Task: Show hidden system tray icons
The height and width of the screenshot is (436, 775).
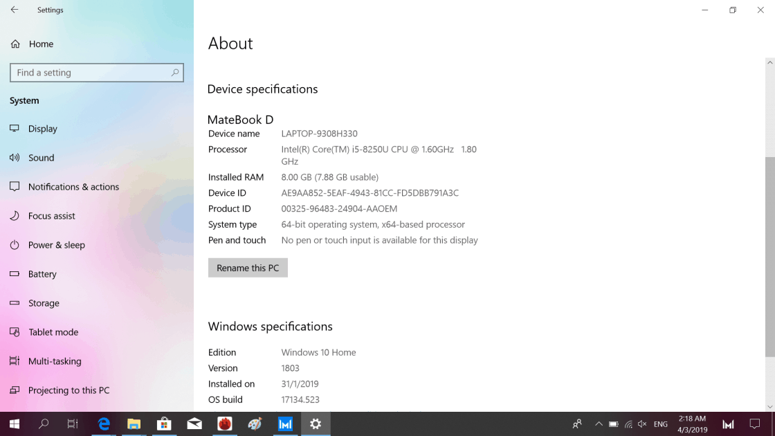Action: (599, 424)
